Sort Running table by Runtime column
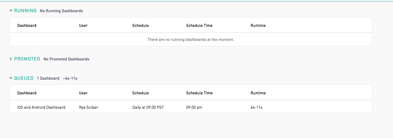This screenshot has width=393, height=138. (258, 26)
